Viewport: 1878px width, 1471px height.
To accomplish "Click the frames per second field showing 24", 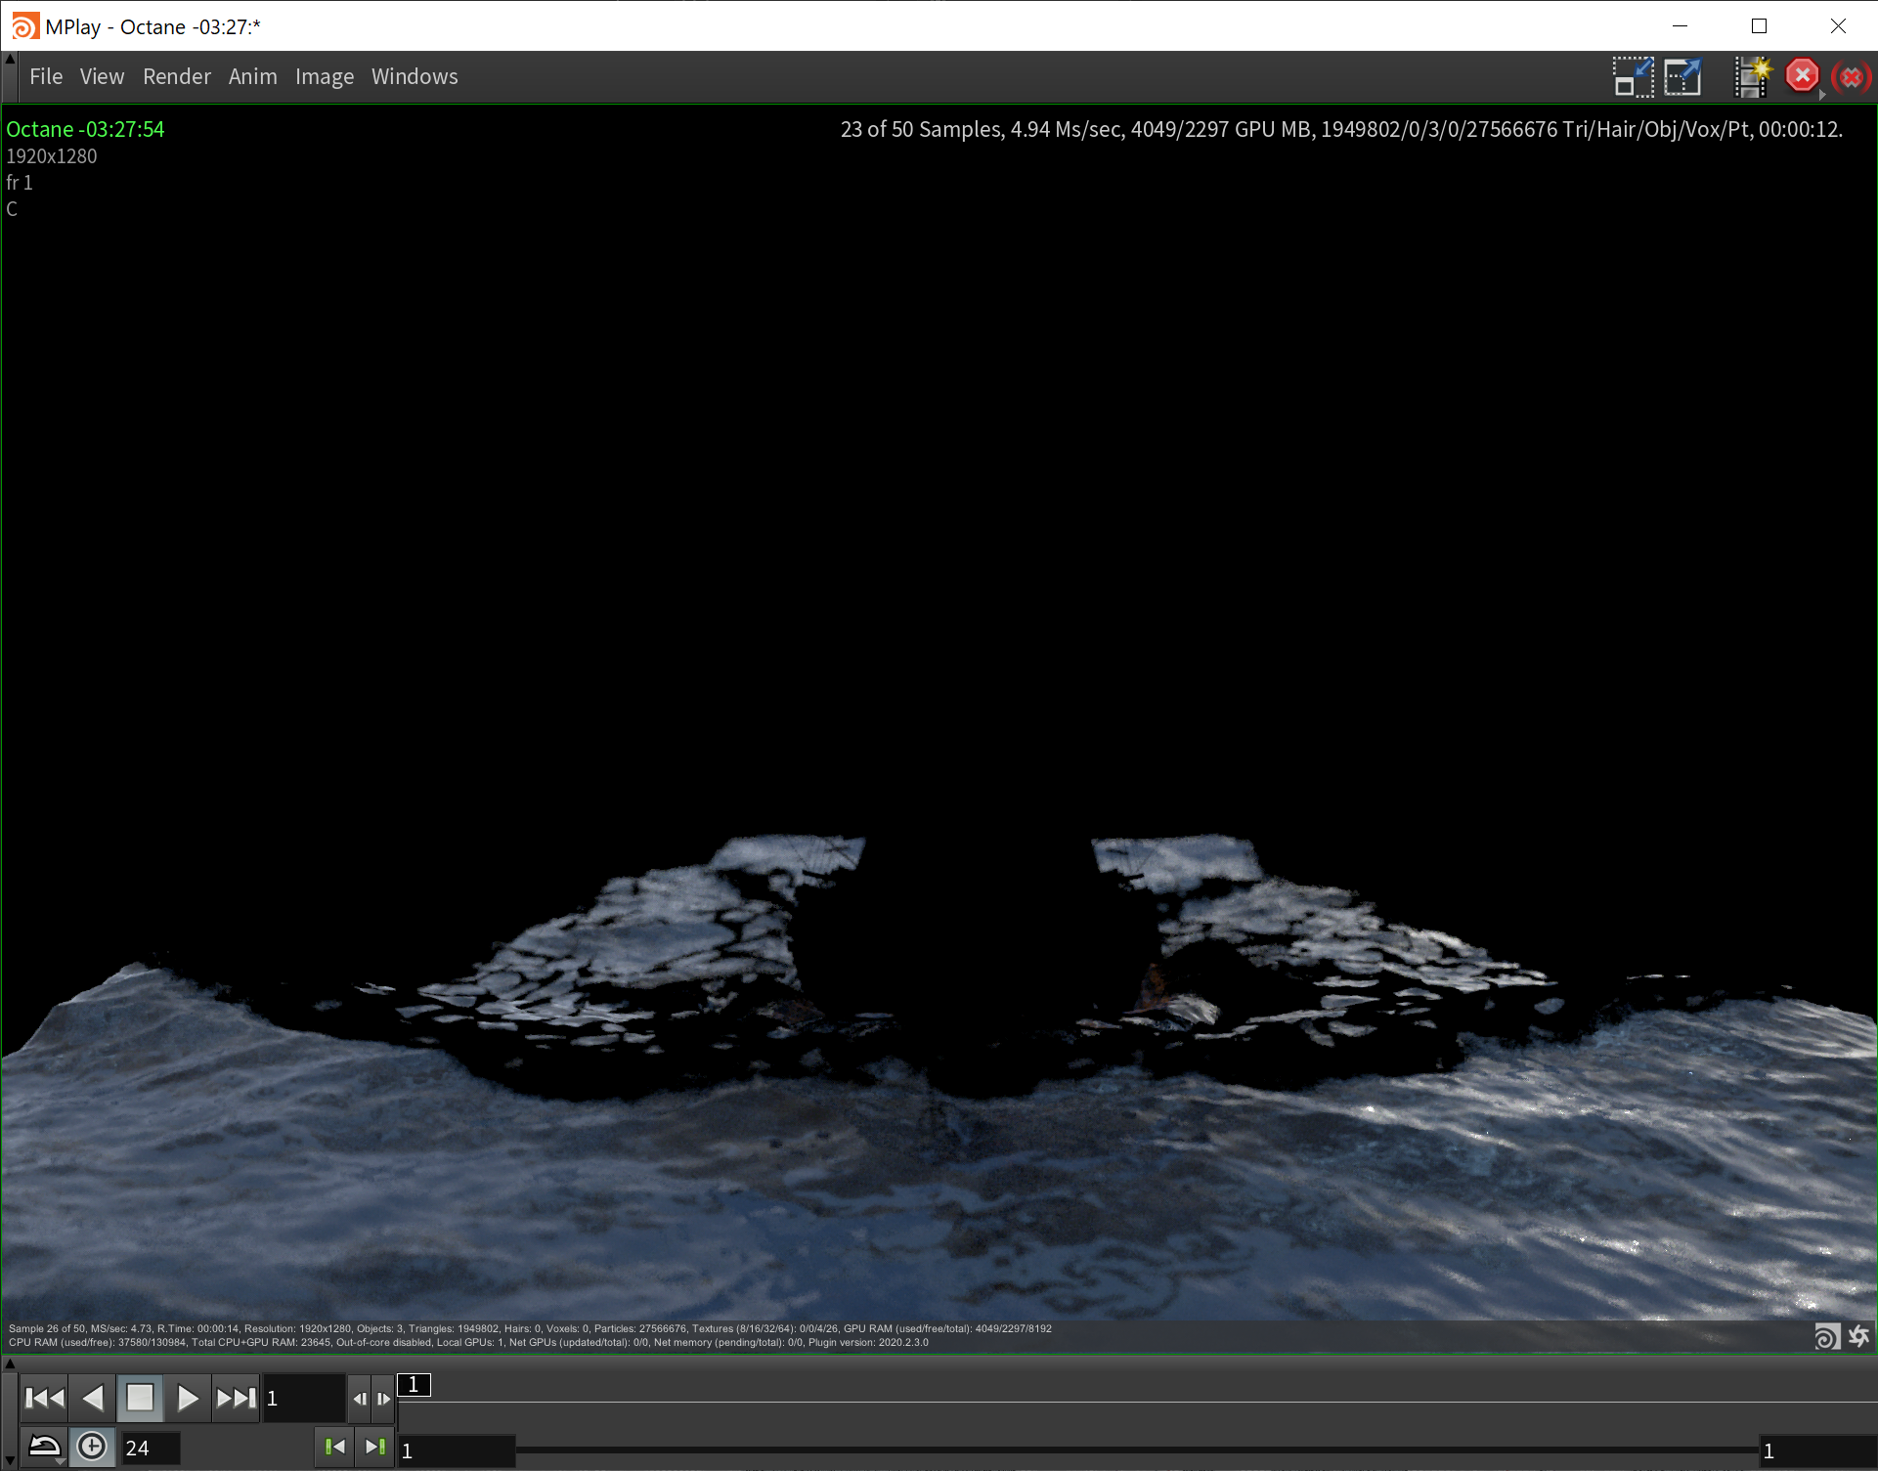I will (150, 1448).
